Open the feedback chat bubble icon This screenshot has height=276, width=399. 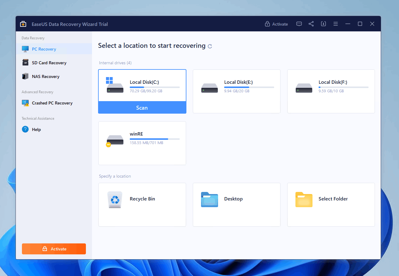[x=299, y=24]
